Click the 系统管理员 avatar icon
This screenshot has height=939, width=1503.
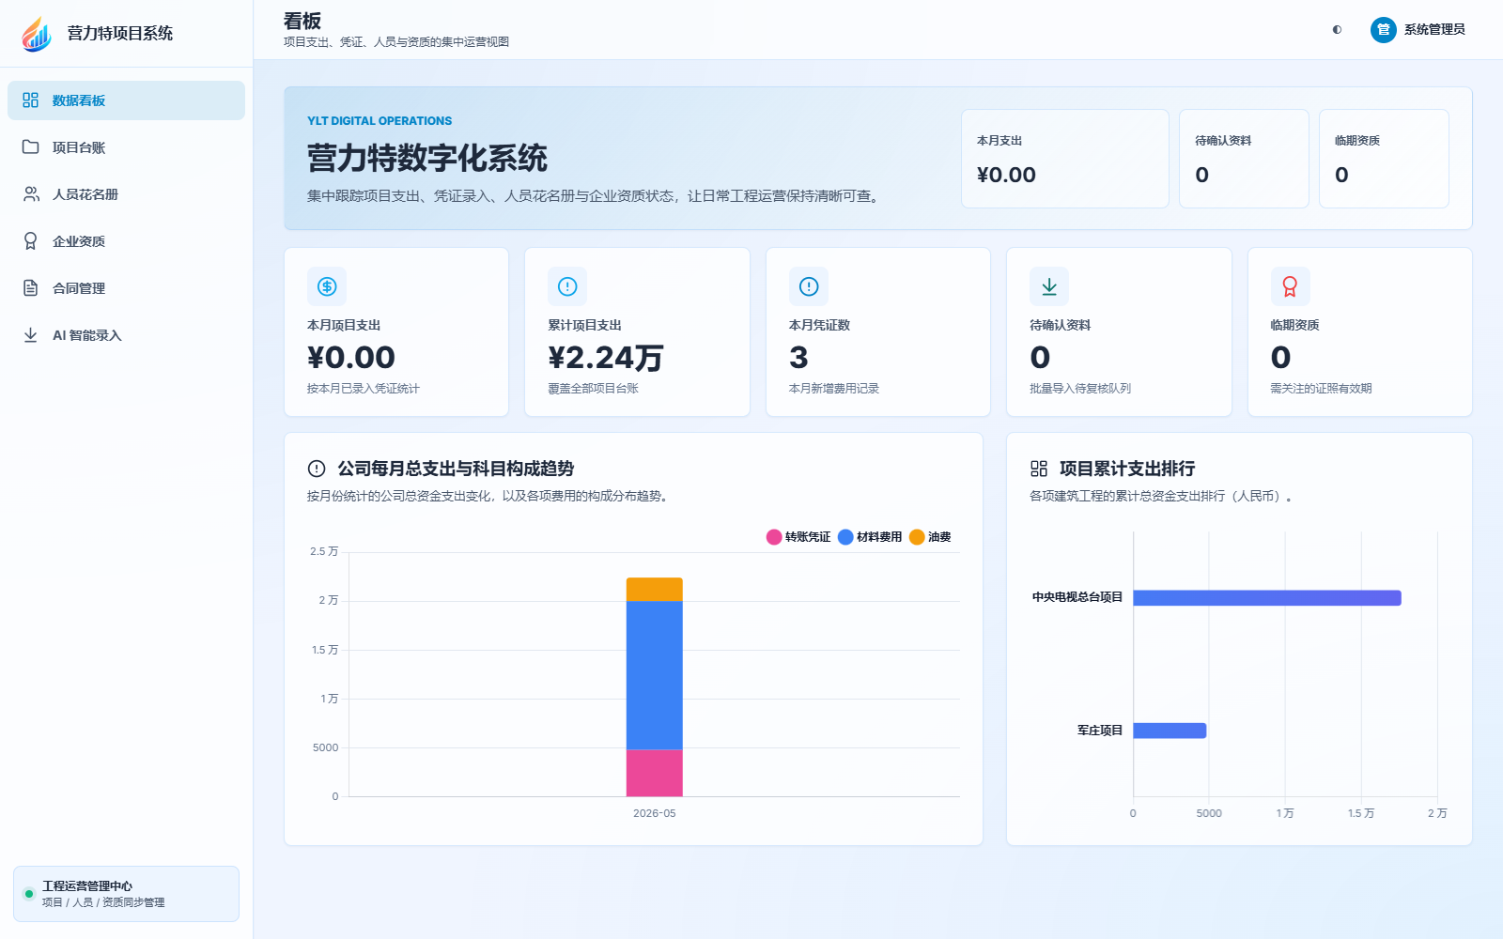[1383, 30]
